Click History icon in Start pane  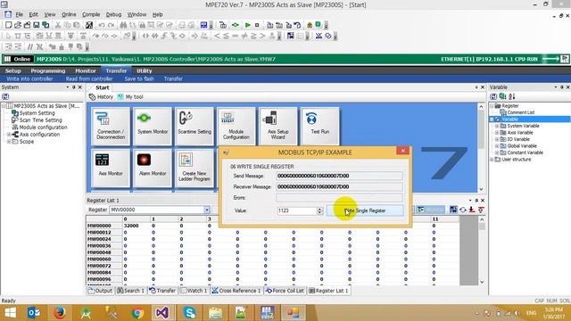93,97
